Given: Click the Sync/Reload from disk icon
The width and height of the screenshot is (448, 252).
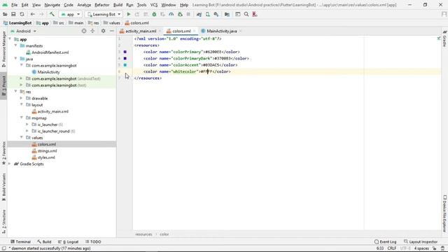Looking at the screenshot, I should (x=22, y=14).
